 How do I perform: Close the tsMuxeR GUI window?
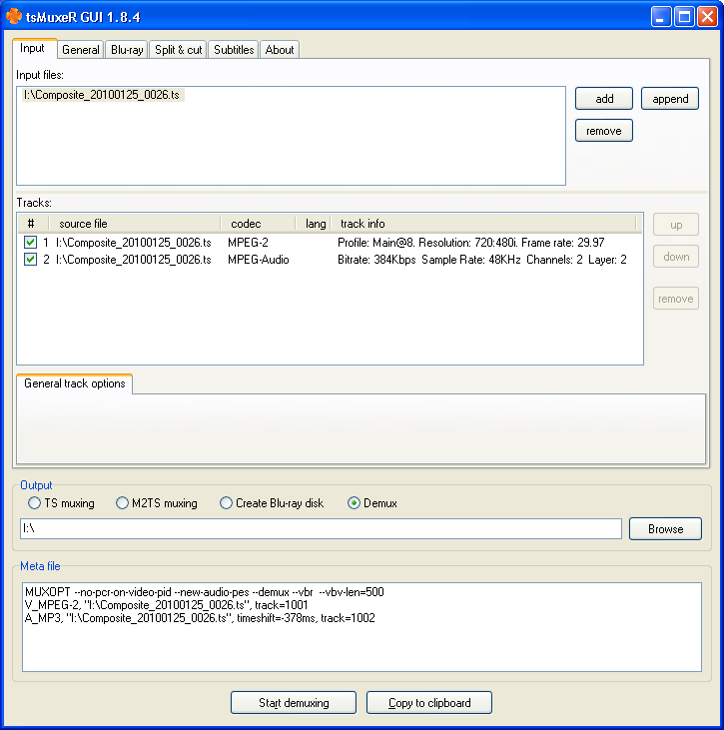coord(707,17)
